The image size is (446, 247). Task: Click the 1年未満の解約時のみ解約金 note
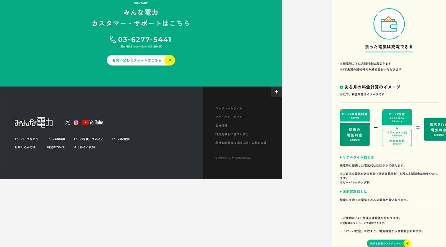(x=371, y=69)
